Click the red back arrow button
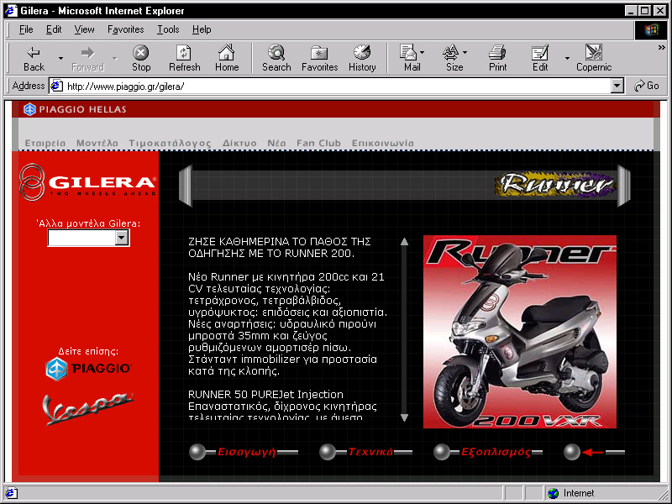Screen dimensions: 672x504 click(594, 452)
